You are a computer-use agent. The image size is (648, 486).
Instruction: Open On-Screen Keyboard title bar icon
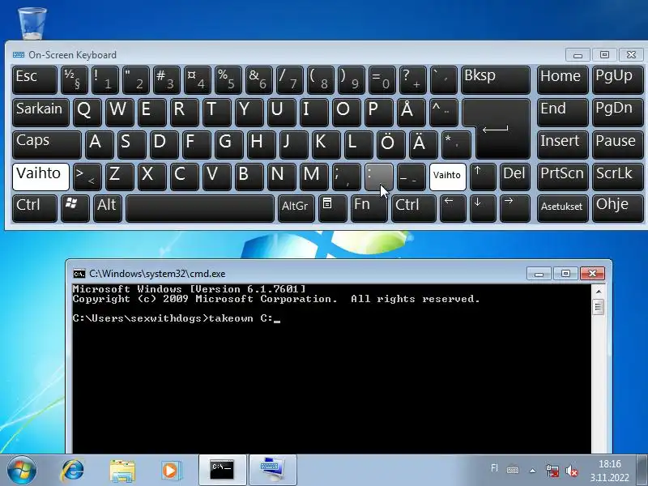(x=18, y=54)
